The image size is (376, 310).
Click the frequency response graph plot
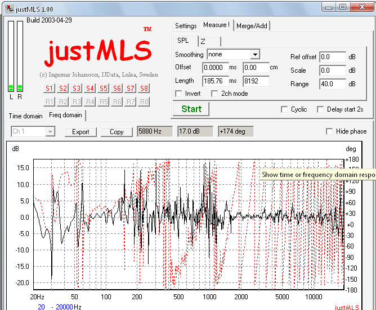click(189, 224)
